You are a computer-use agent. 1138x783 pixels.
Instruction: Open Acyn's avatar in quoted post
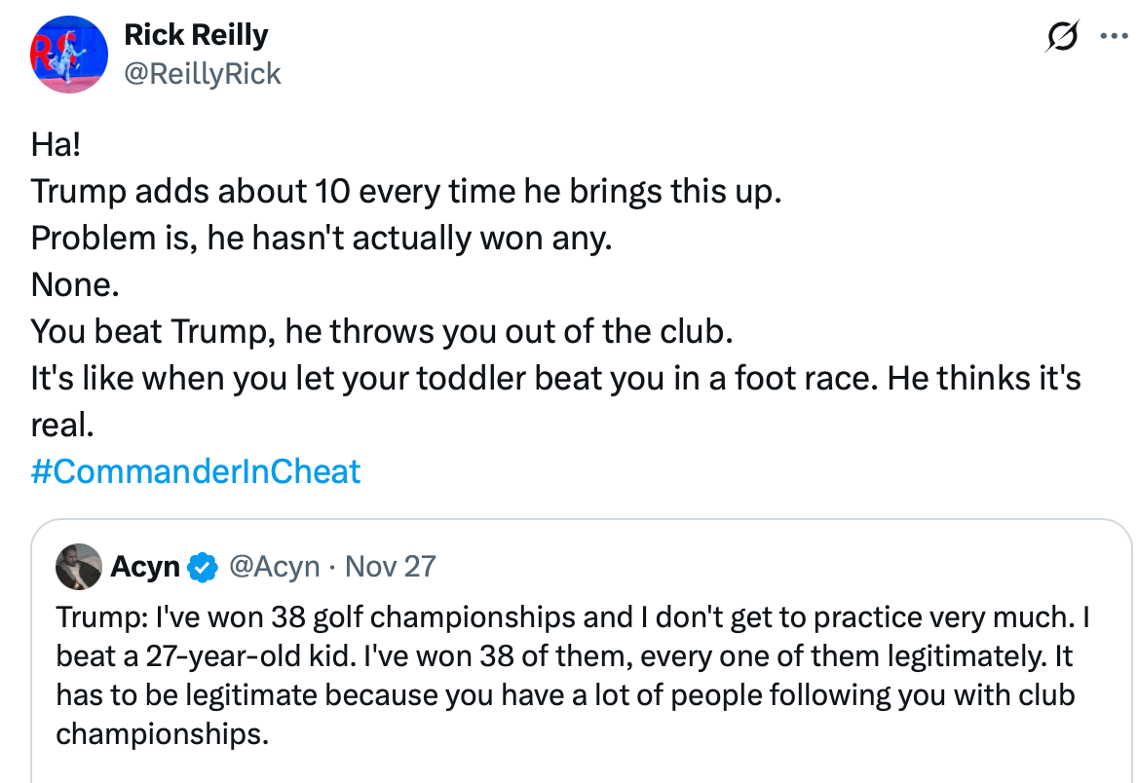pos(80,567)
